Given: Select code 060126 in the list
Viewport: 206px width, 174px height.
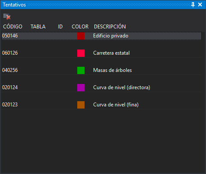Looking at the screenshot, I should point(10,53).
